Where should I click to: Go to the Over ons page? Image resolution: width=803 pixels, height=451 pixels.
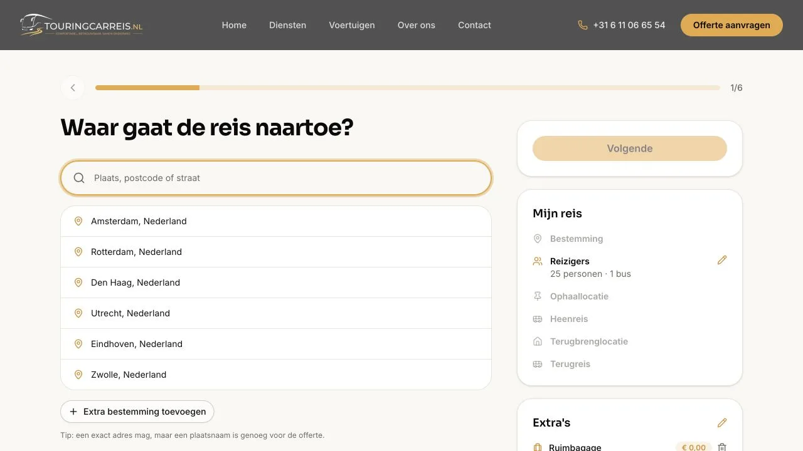pos(417,25)
